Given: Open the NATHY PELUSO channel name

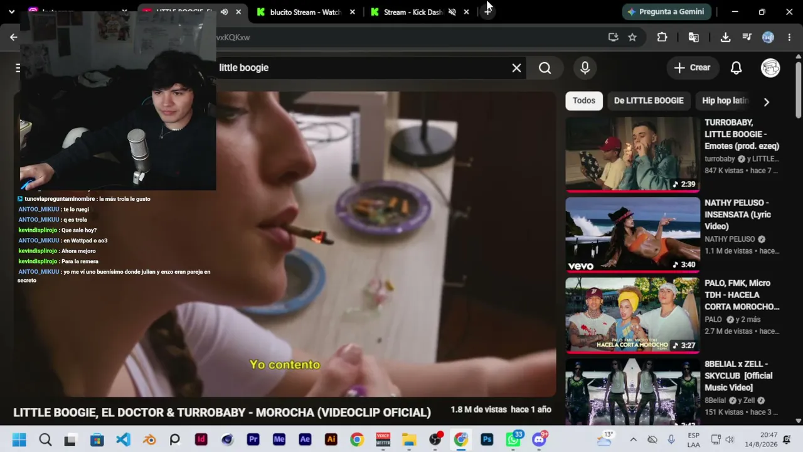Looking at the screenshot, I should [x=730, y=239].
